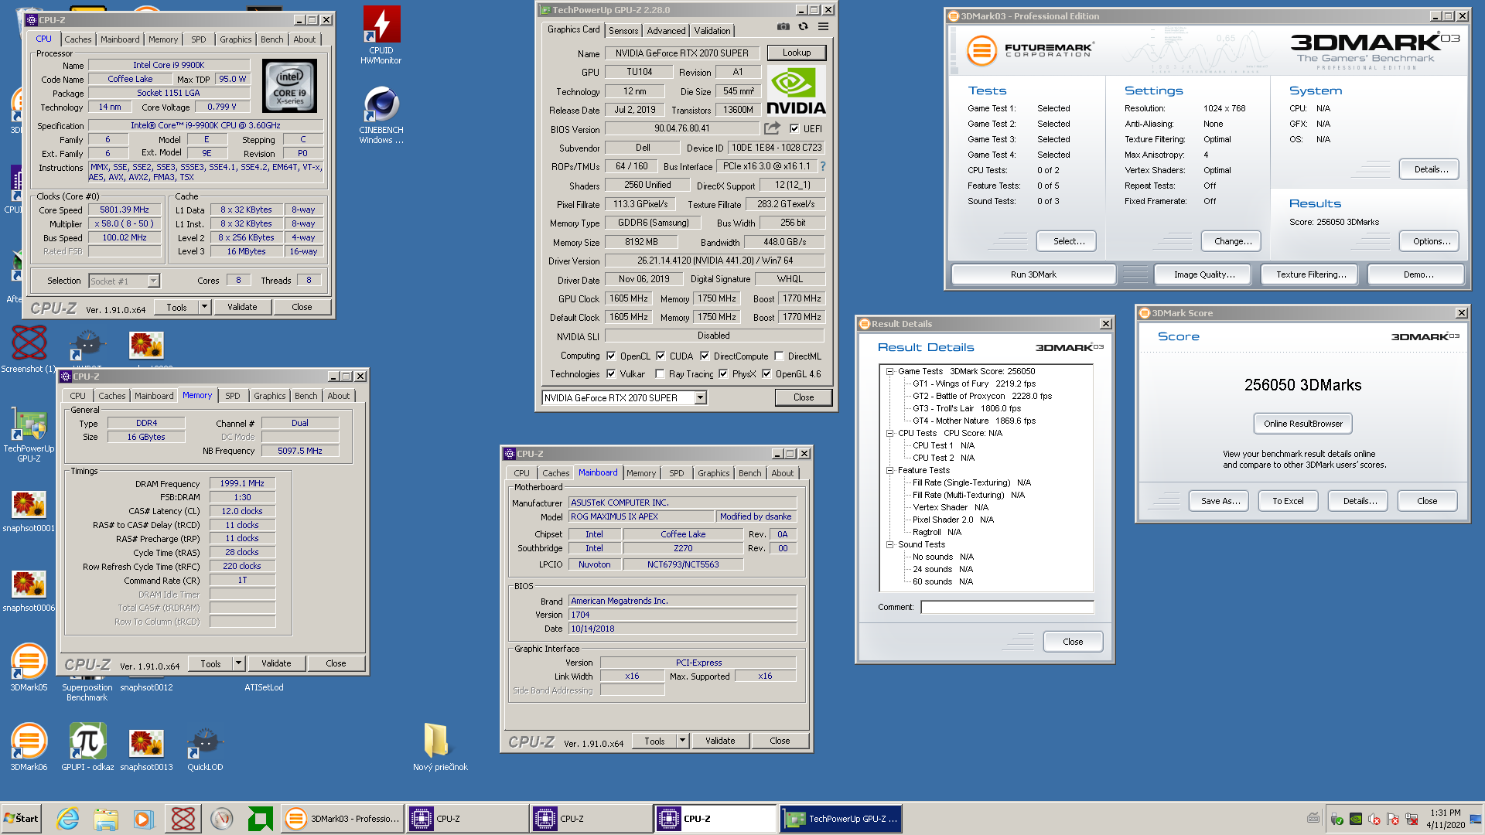Screen dimensions: 1485x835
Task: Collapse Sound Tests tree node
Action: (x=889, y=545)
